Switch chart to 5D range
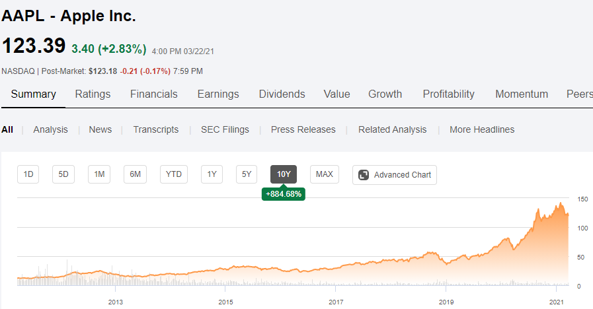This screenshot has width=593, height=309. (x=63, y=174)
